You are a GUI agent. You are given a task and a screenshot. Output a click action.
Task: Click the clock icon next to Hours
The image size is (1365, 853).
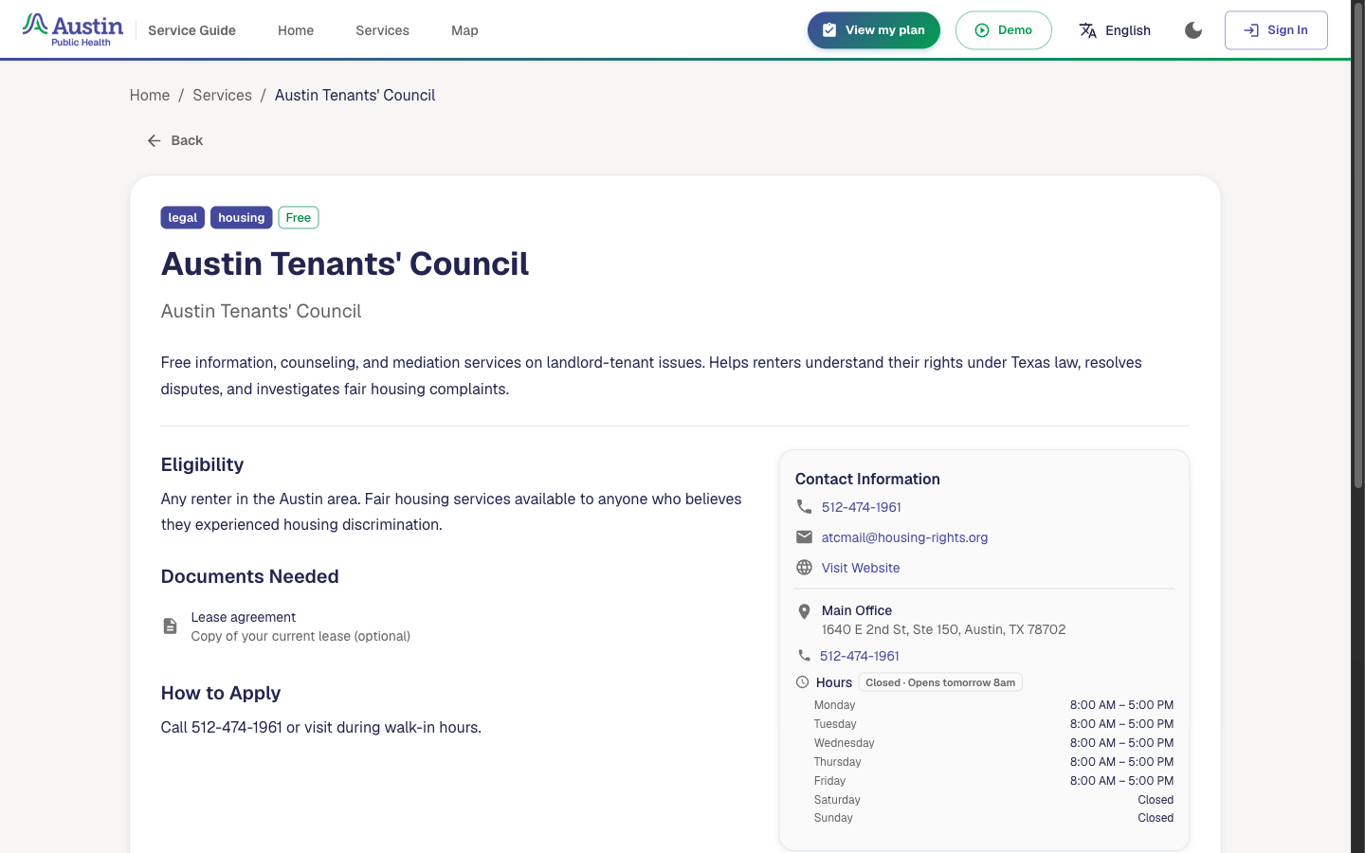(802, 682)
